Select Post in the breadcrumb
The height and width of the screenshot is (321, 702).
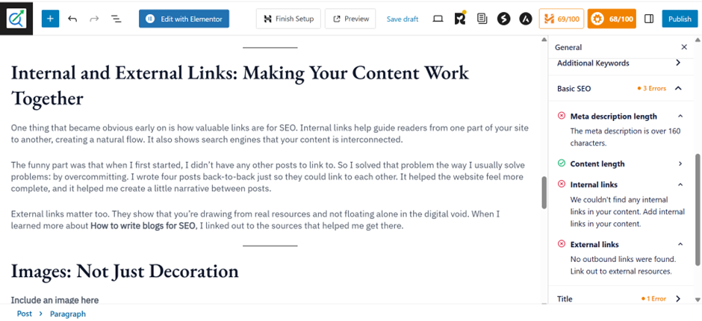pos(24,314)
